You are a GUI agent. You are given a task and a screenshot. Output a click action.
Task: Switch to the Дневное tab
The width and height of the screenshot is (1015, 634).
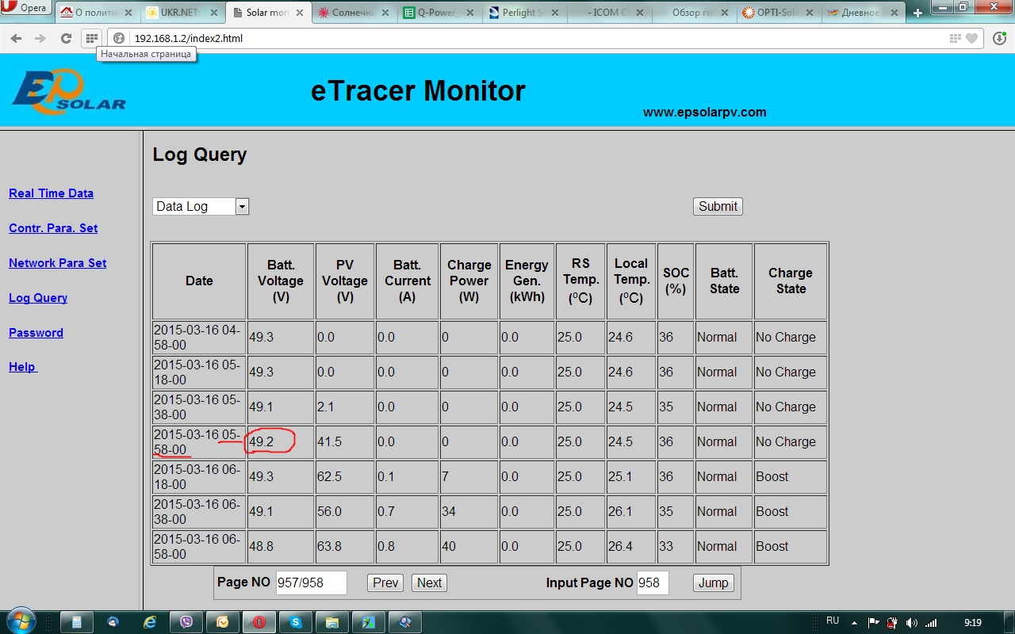tap(861, 13)
